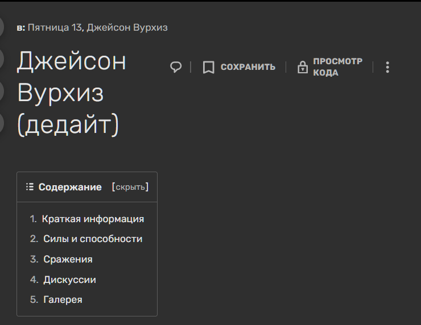Click the Содержание heading text
The height and width of the screenshot is (325, 421).
click(x=70, y=187)
